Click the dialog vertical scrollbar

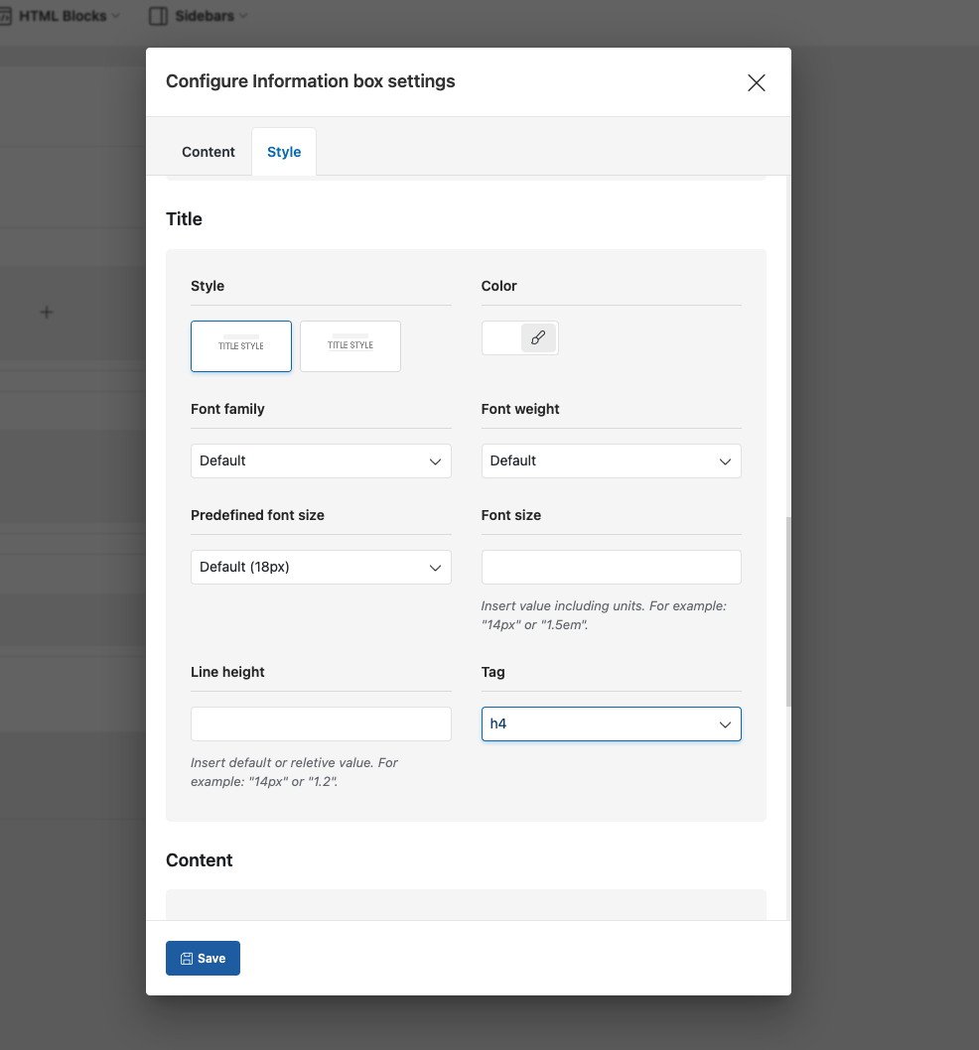point(788,611)
